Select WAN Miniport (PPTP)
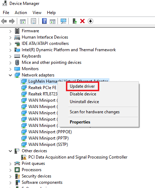 48,138
